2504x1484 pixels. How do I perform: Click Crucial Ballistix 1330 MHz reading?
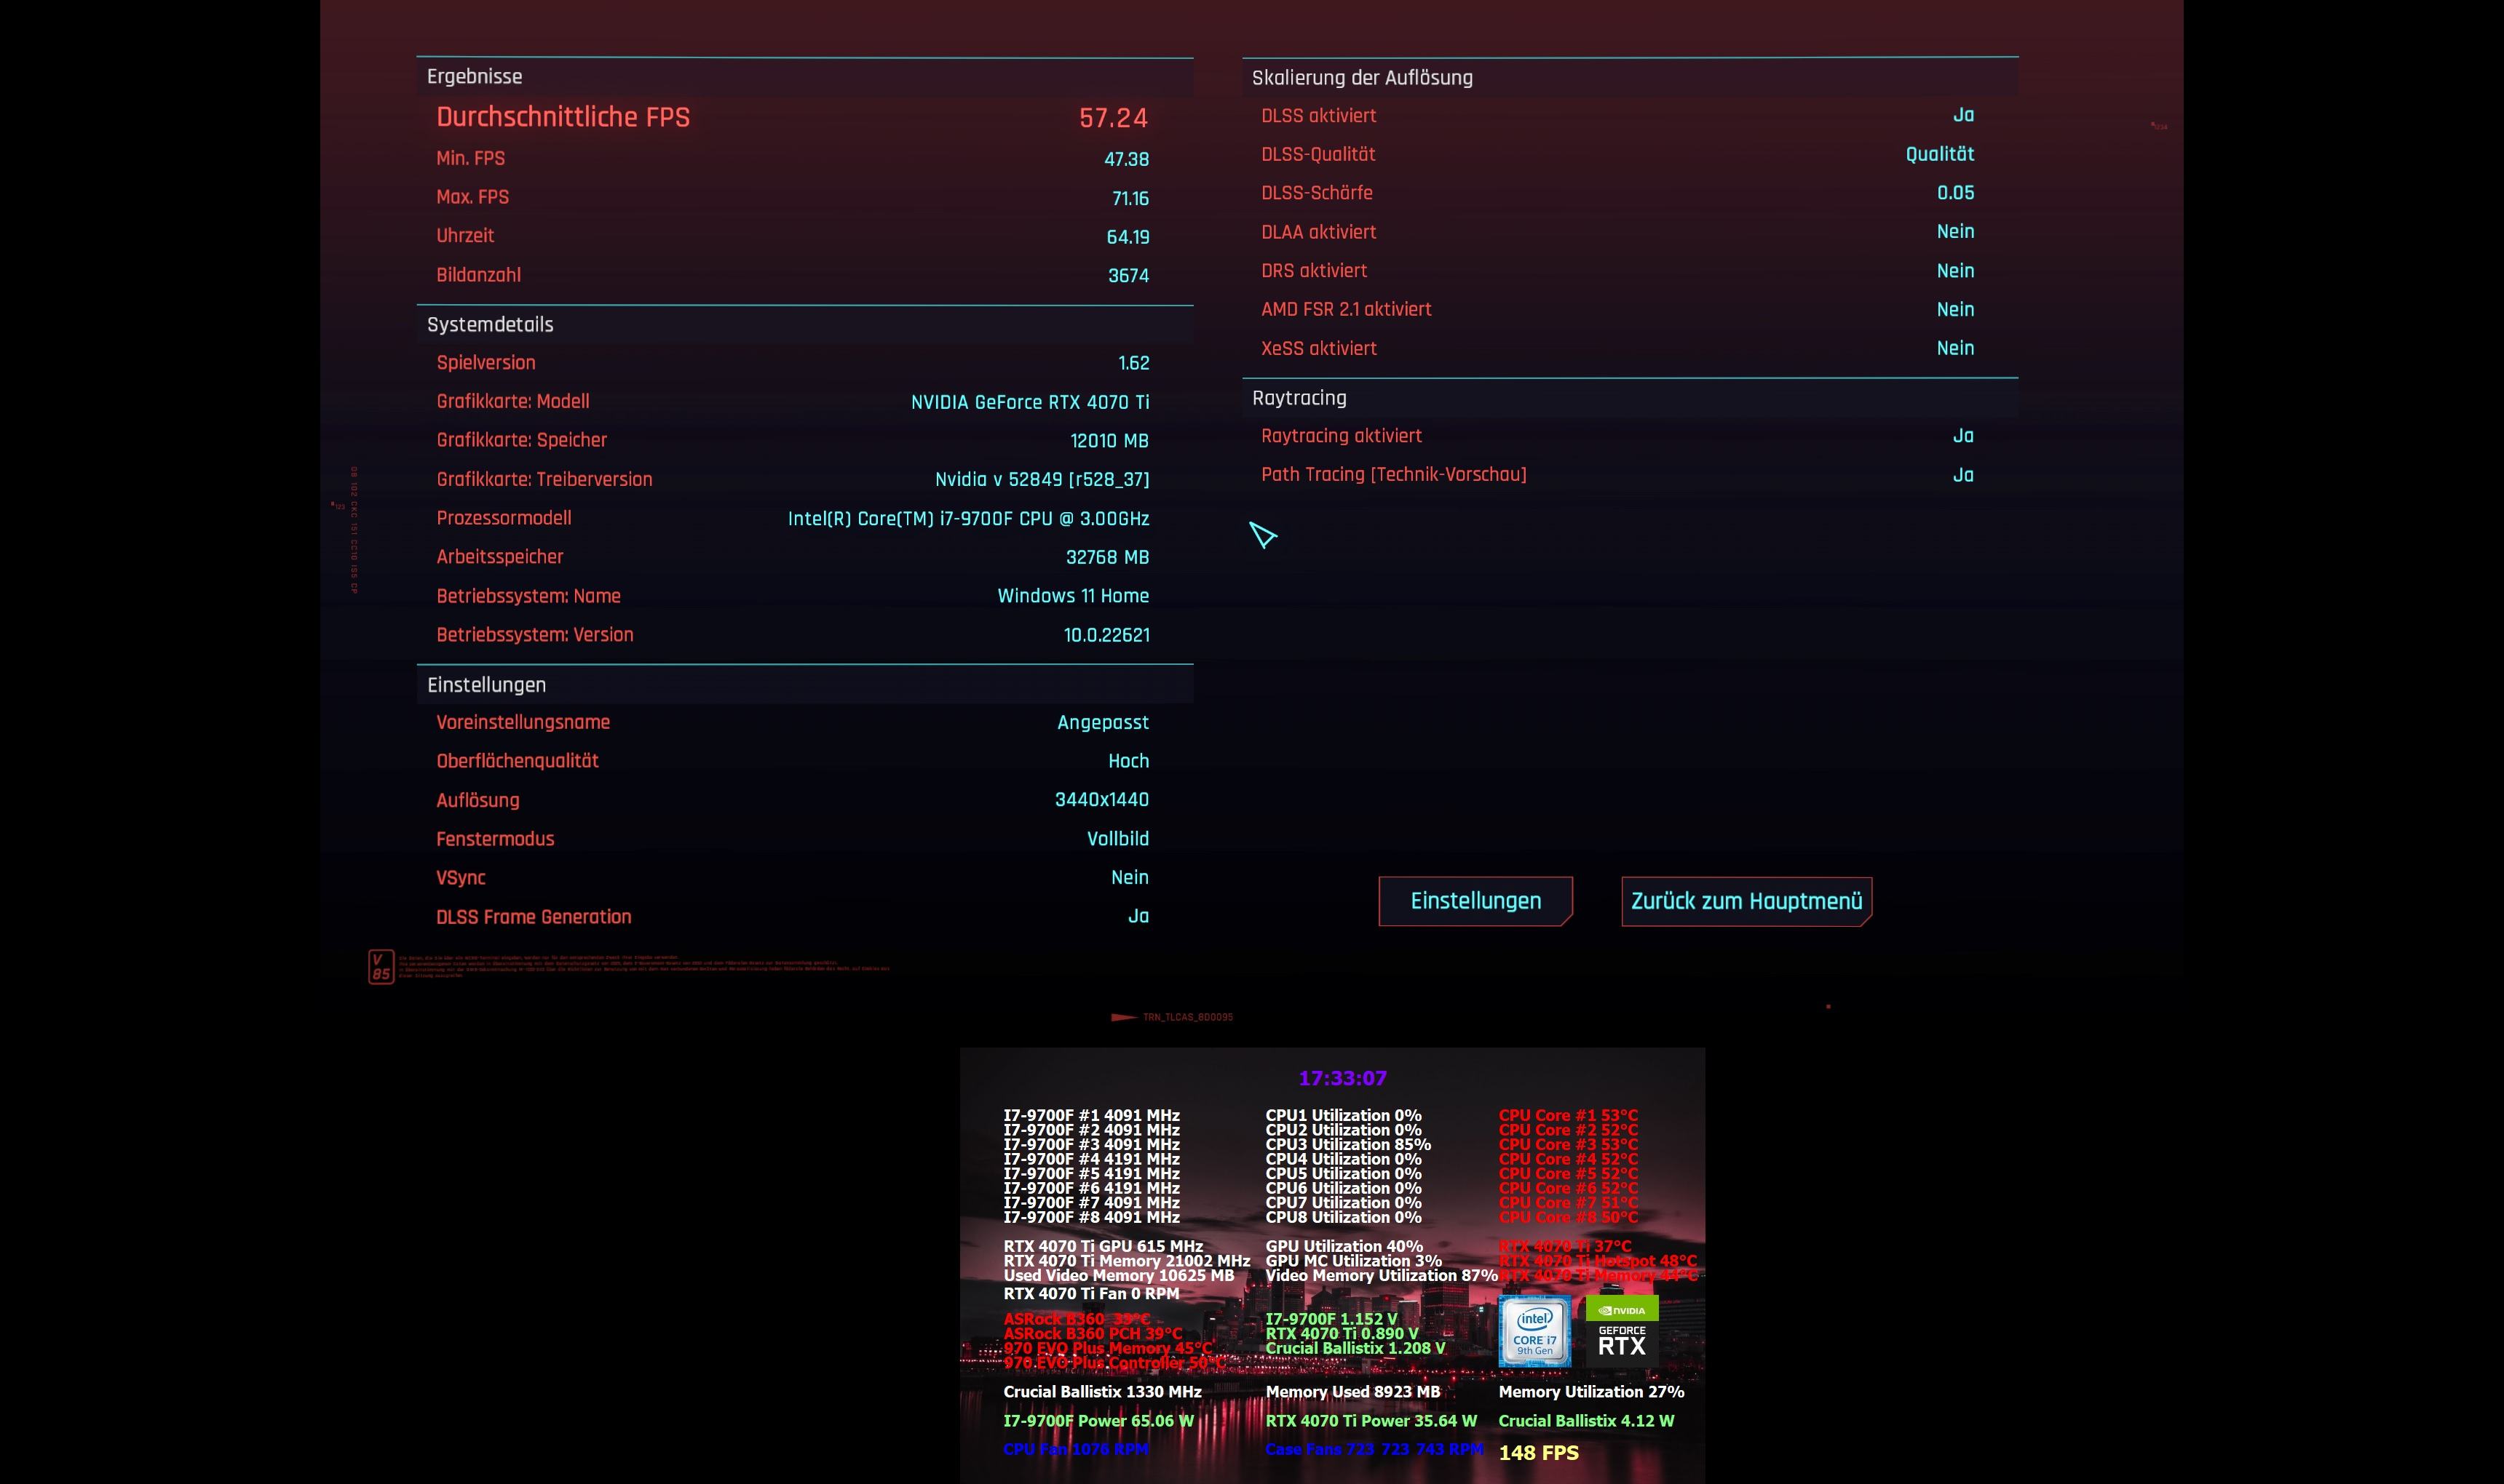point(1103,1392)
